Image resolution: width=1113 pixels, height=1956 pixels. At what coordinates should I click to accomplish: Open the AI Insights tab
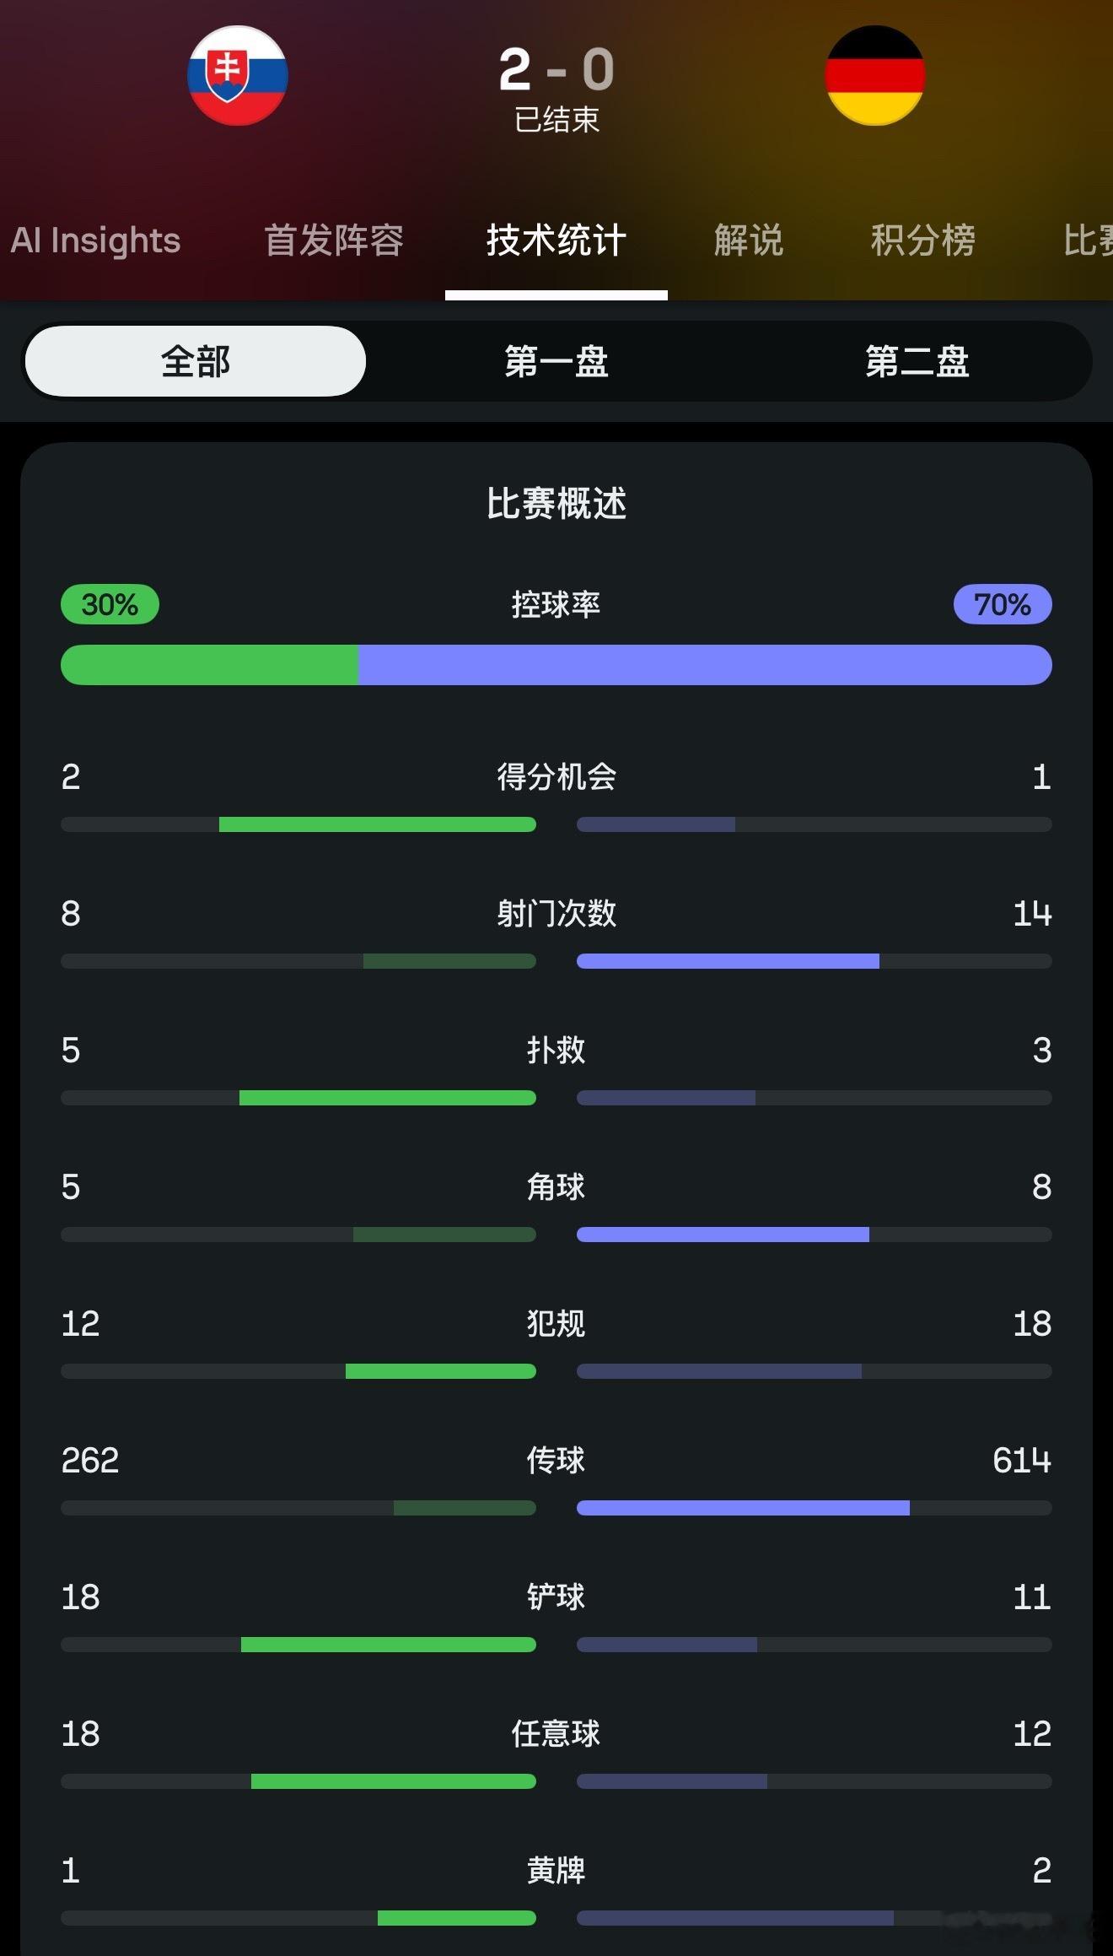coord(95,240)
